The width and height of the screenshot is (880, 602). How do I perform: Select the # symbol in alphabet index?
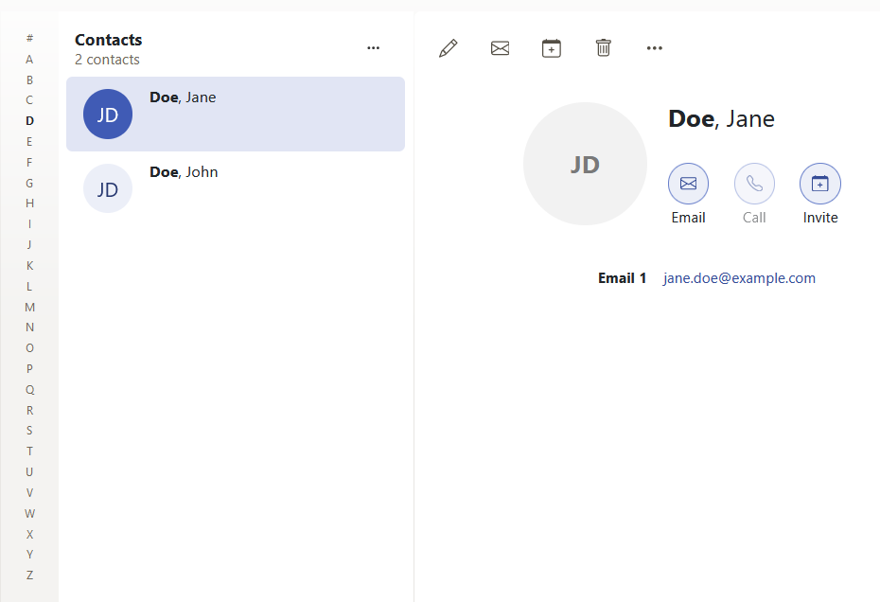29,38
